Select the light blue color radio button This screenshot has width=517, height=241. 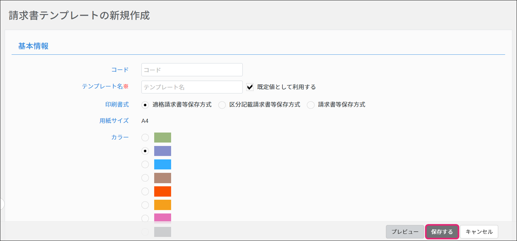[145, 164]
